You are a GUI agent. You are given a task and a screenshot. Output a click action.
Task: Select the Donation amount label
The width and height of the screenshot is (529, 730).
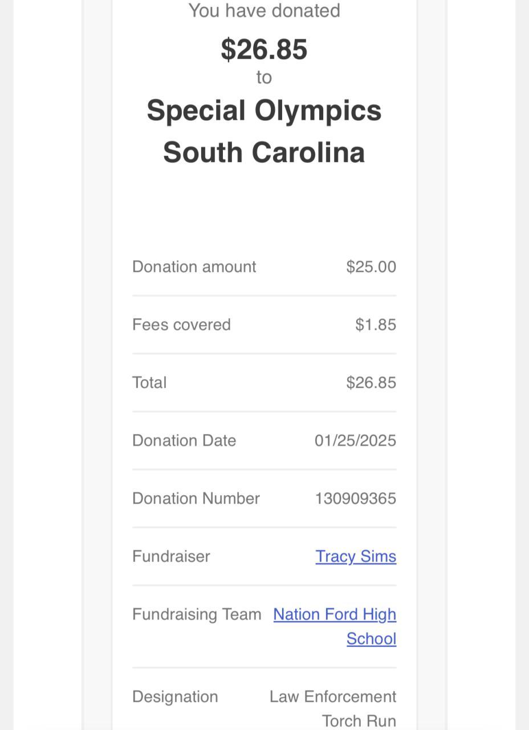coord(194,266)
